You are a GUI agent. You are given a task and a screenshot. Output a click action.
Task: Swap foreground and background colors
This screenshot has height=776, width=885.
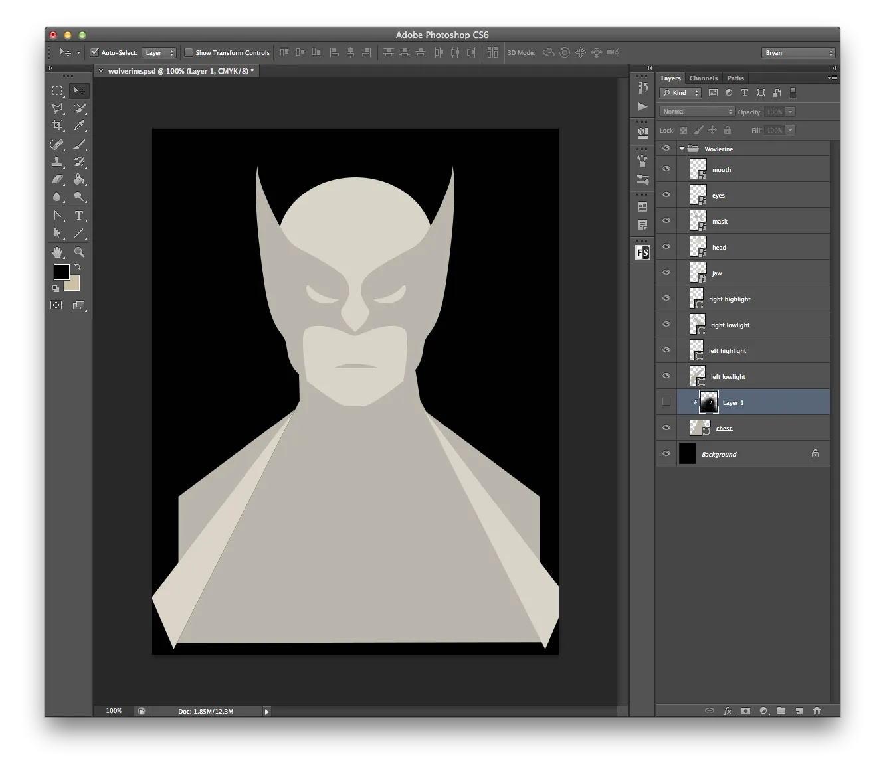78,266
